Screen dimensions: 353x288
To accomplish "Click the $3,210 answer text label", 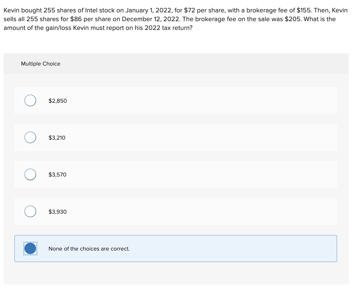I will click(57, 138).
